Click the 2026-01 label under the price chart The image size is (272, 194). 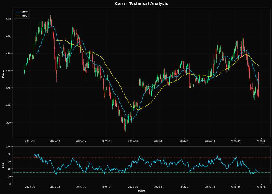(x=185, y=141)
